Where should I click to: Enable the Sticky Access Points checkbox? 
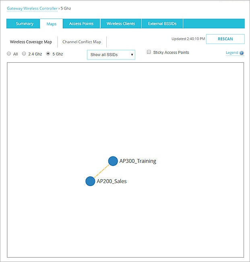click(149, 52)
